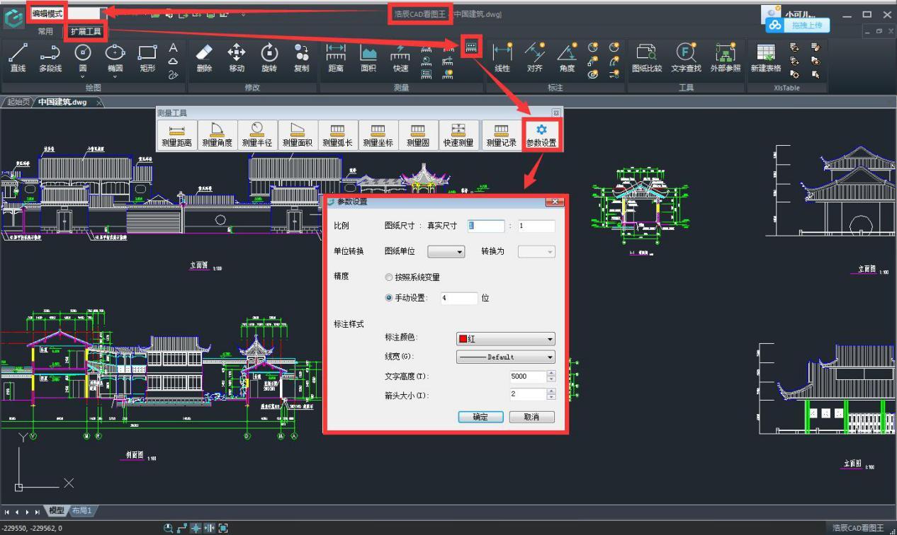Viewport: 897px width, 535px height.
Task: Switch to the 模型 model tab
Action: pyautogui.click(x=56, y=510)
